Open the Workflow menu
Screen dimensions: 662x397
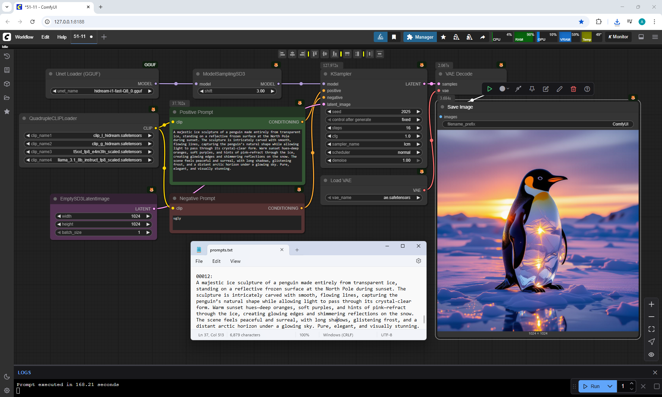(24, 37)
